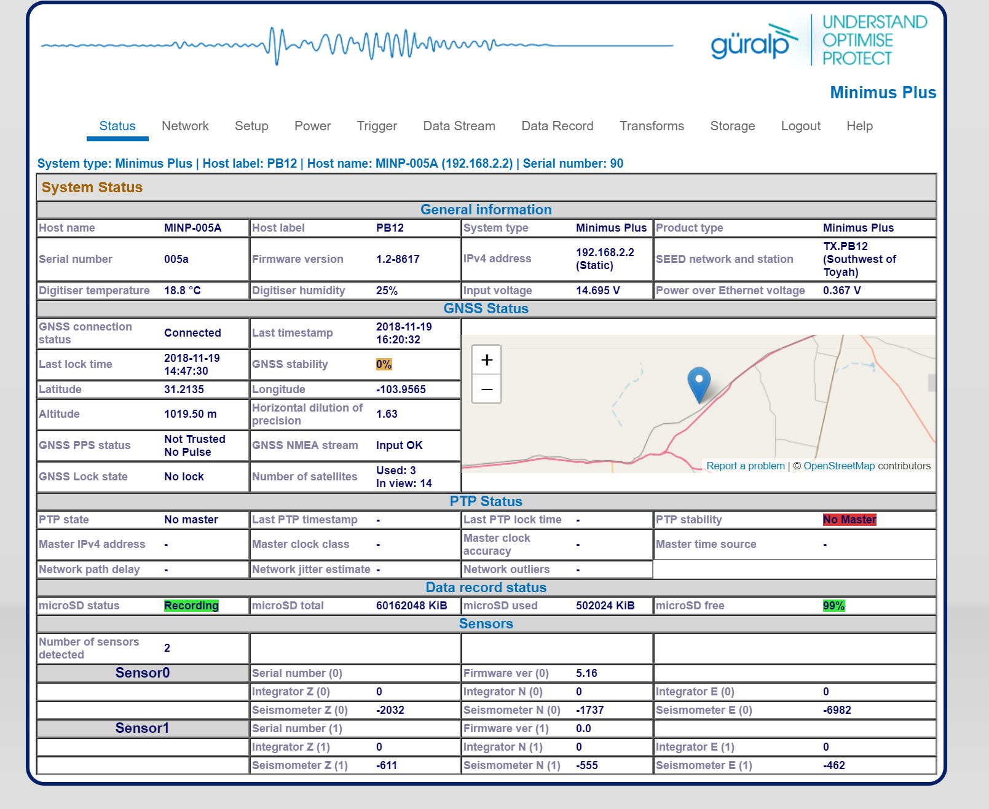Switch to the Power tab
Image resolution: width=989 pixels, height=809 pixels.
pos(312,126)
